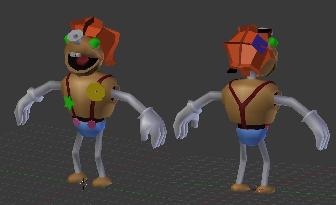Click the 3D cursor under the front-view character

coord(83,184)
